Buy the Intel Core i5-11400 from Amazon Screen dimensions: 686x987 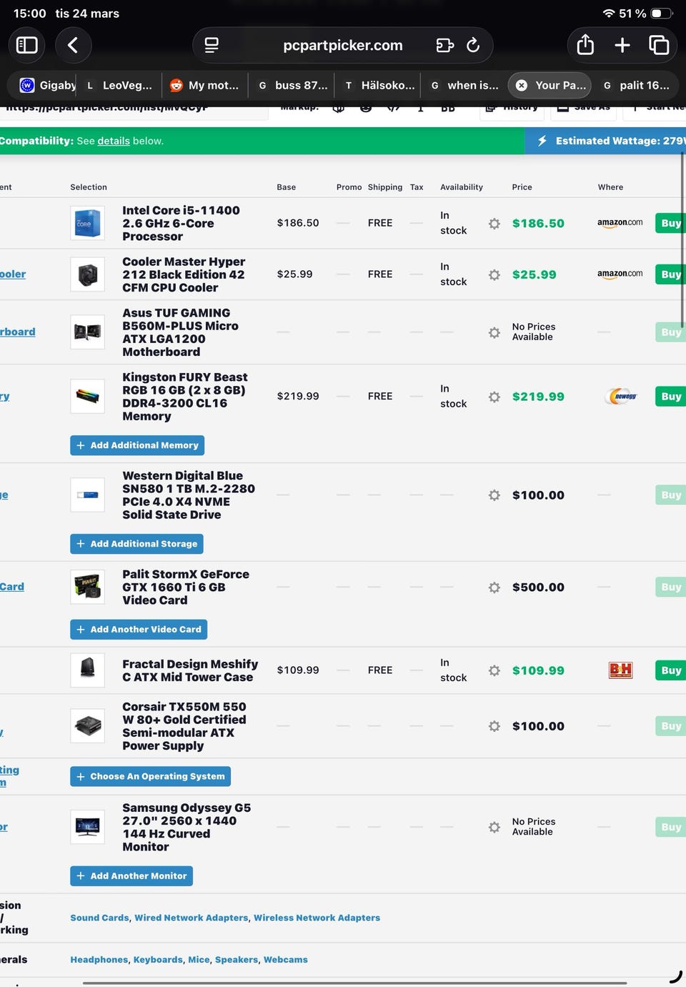[x=670, y=223]
